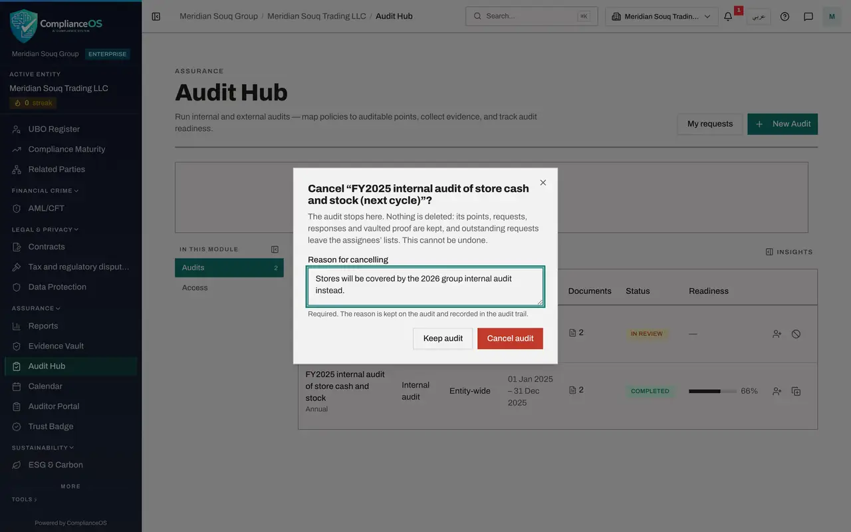The height and width of the screenshot is (532, 851).
Task: Open the help question mark icon
Action: point(785,16)
